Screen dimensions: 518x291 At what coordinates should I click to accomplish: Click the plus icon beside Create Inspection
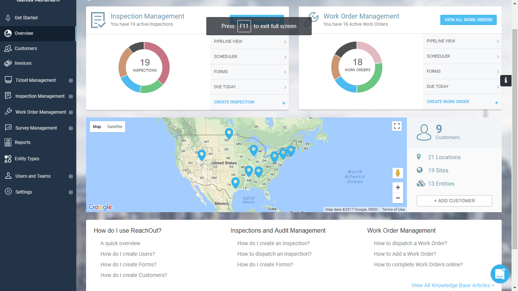[x=284, y=103]
